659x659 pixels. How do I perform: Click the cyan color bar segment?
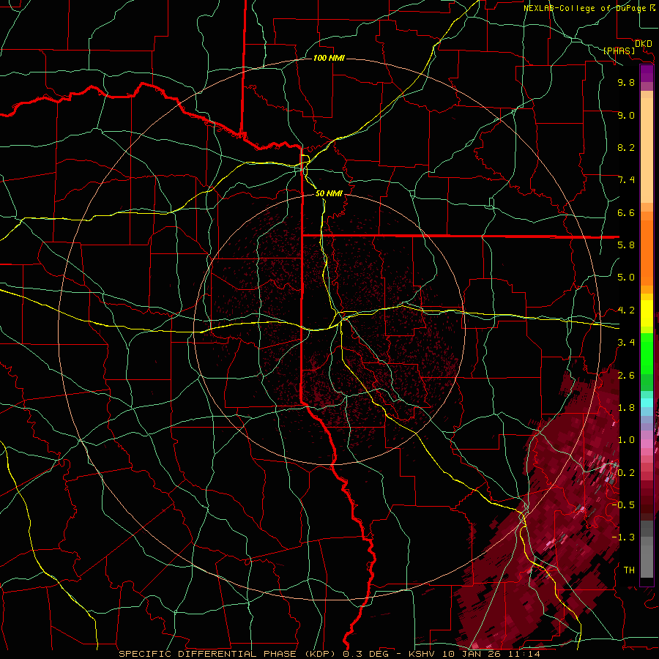647,403
